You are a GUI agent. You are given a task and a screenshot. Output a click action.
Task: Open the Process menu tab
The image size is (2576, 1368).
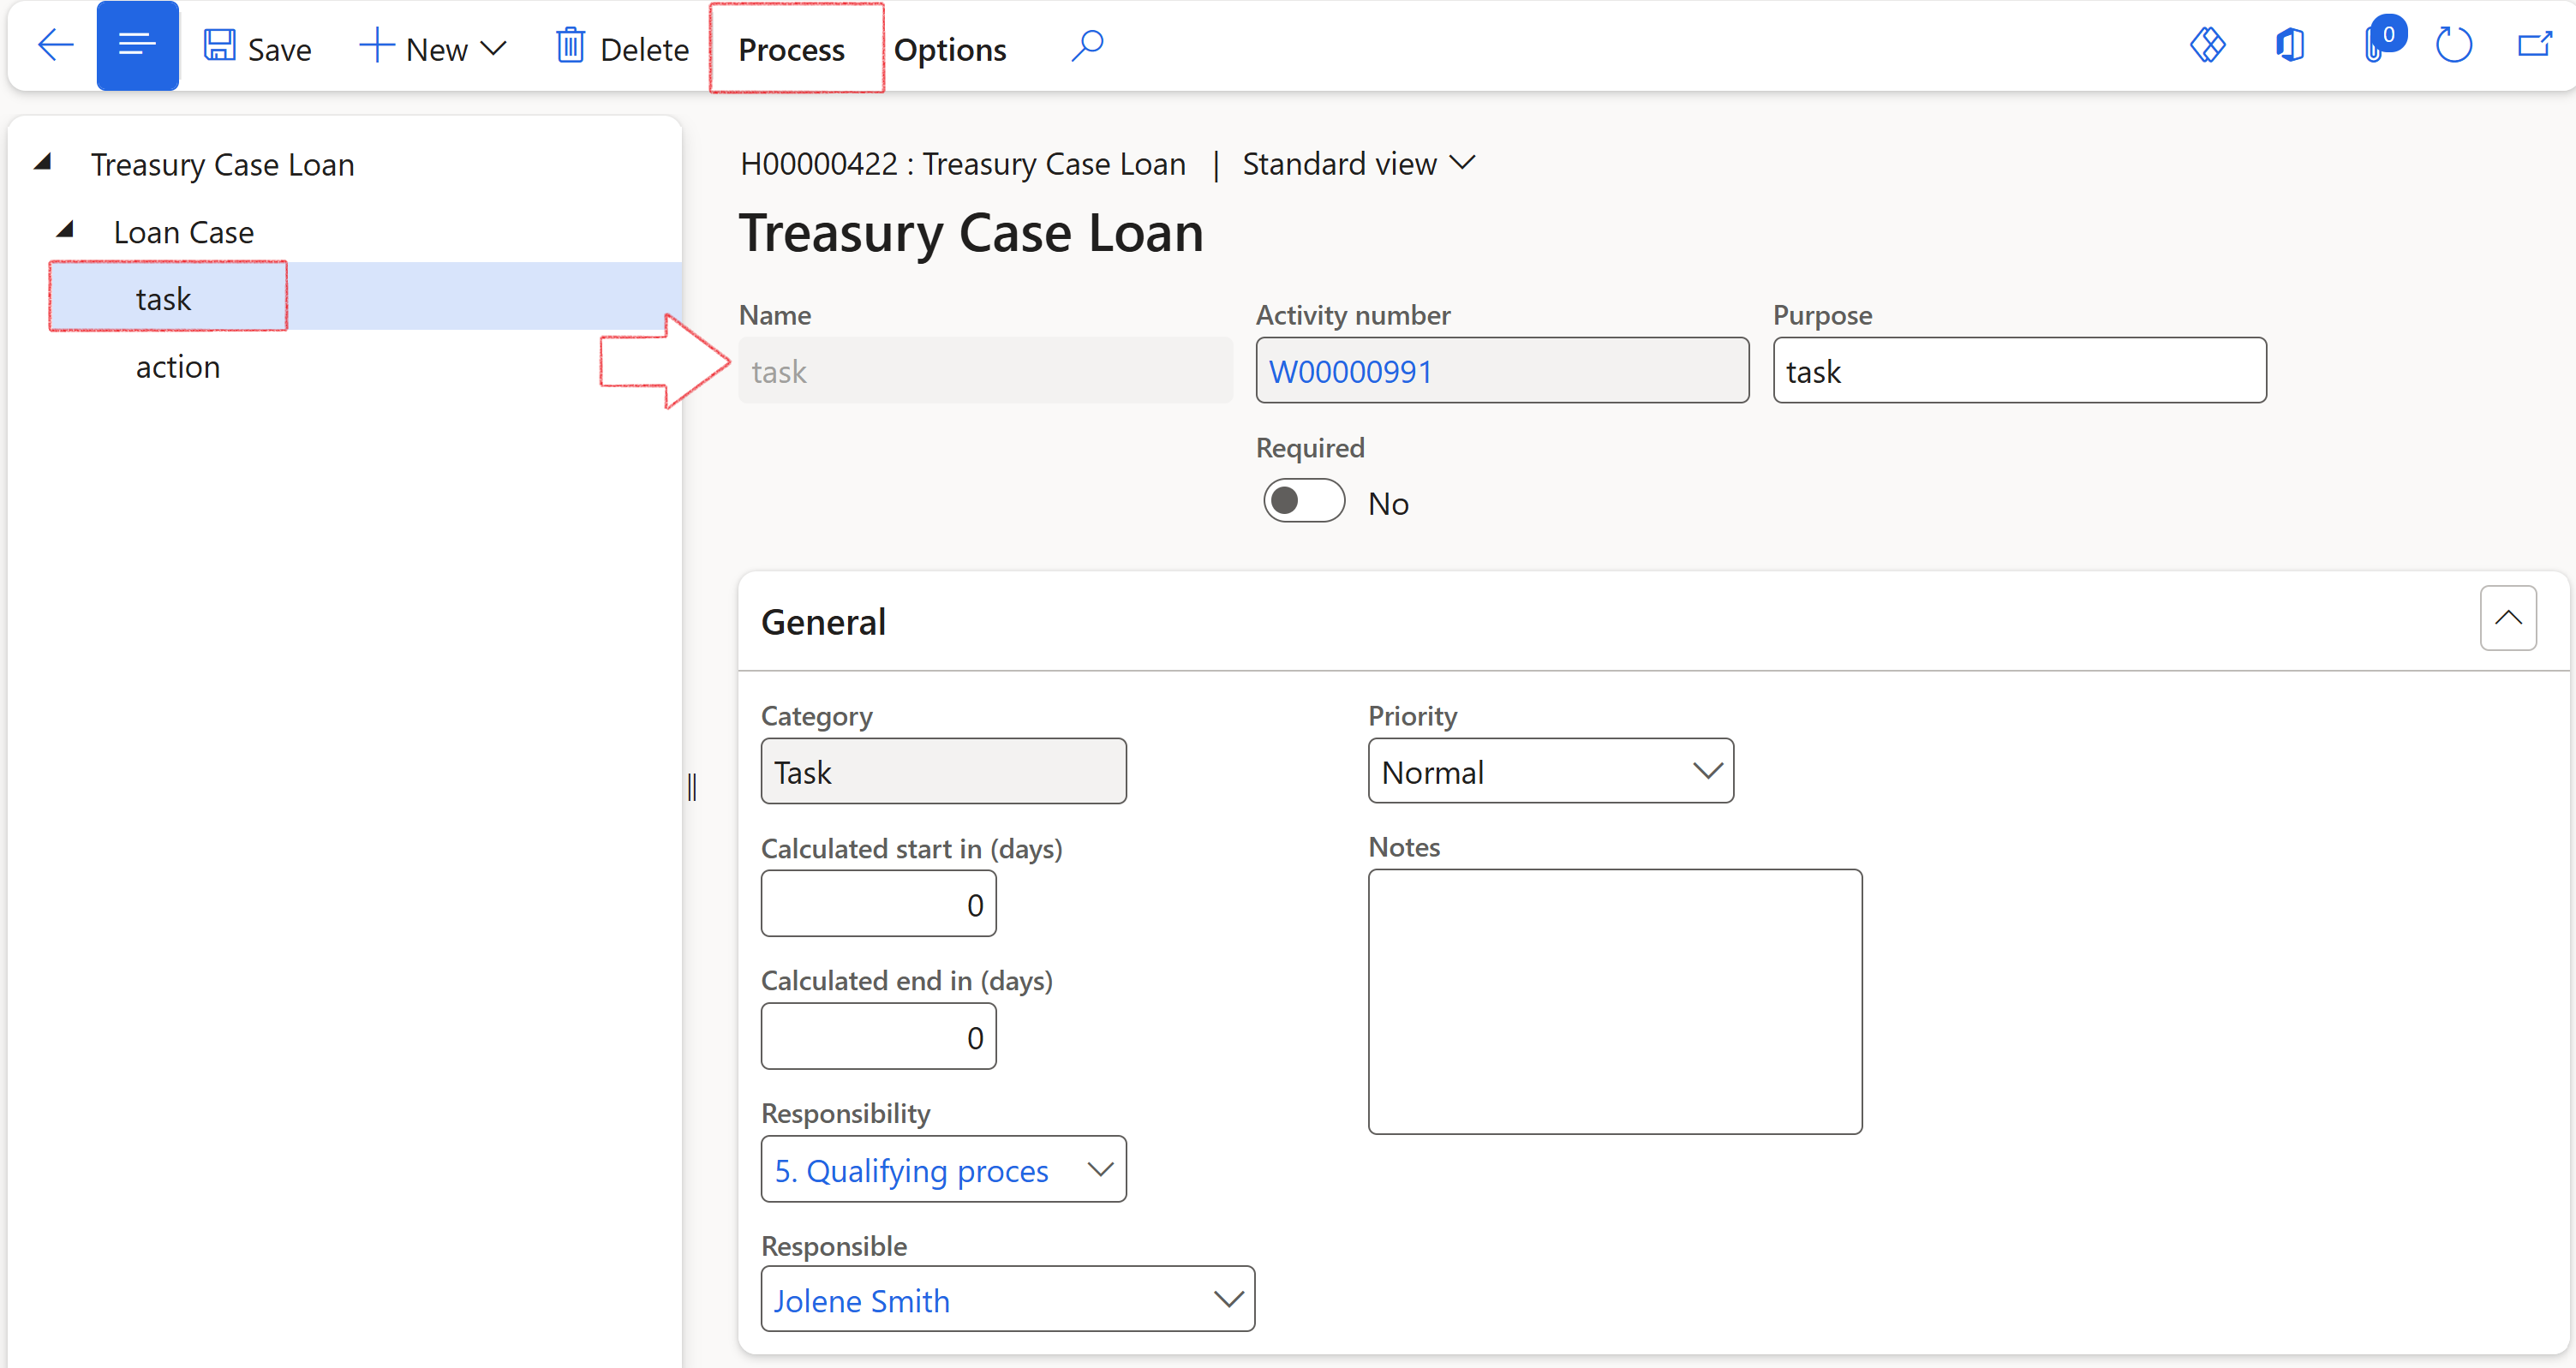pyautogui.click(x=791, y=49)
